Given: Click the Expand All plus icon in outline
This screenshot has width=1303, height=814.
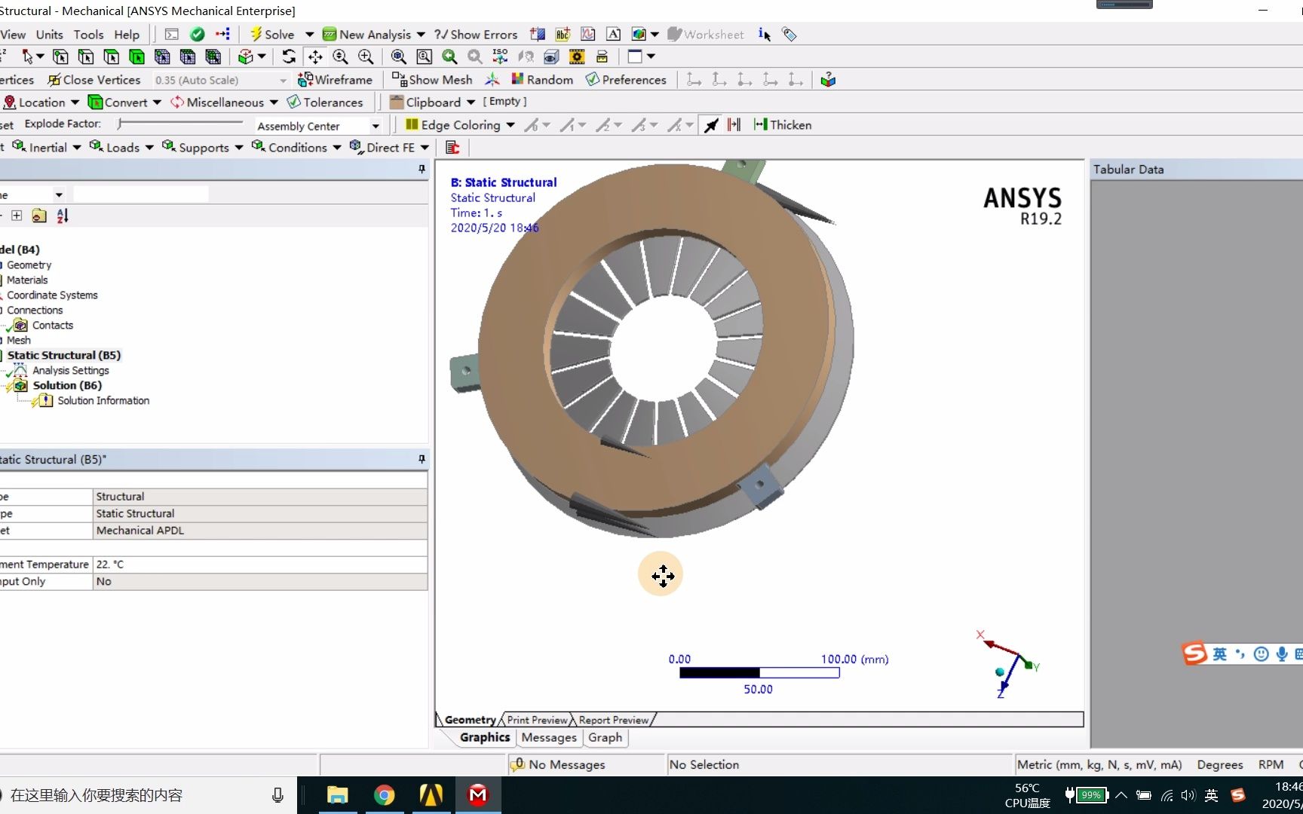Looking at the screenshot, I should 17,216.
